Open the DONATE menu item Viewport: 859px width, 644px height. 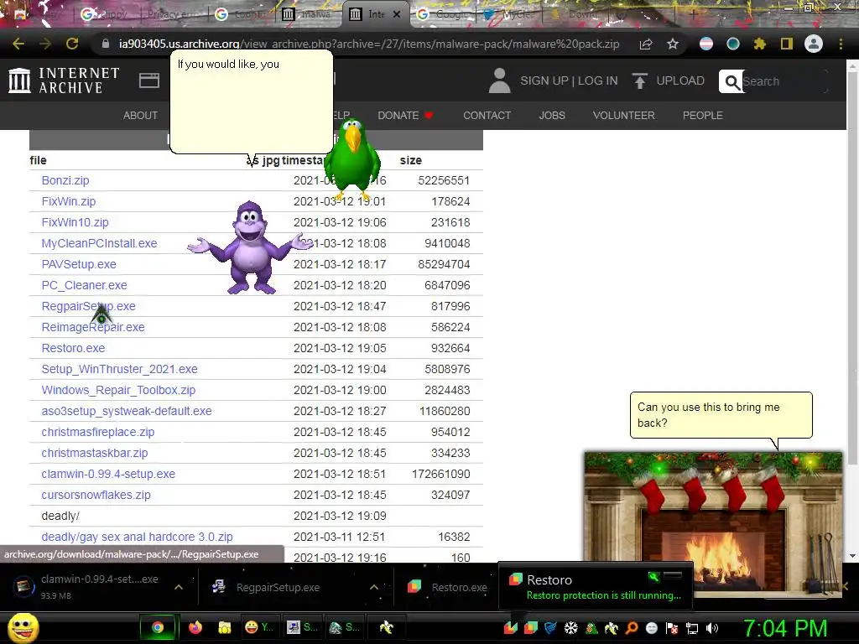(405, 116)
